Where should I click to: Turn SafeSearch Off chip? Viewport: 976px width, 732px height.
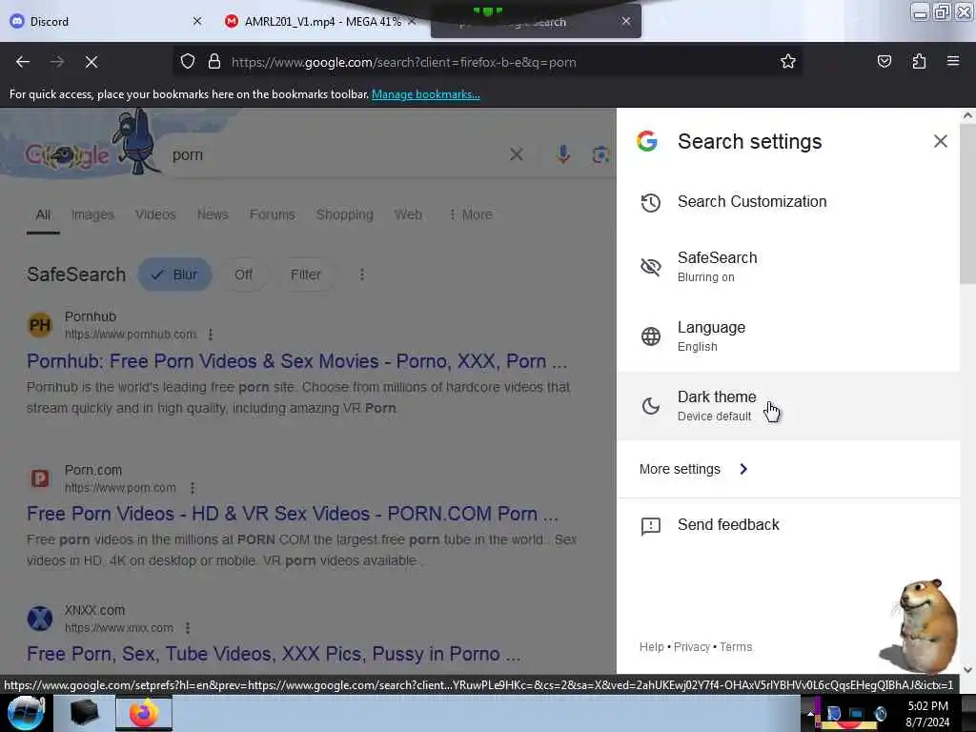tap(243, 274)
